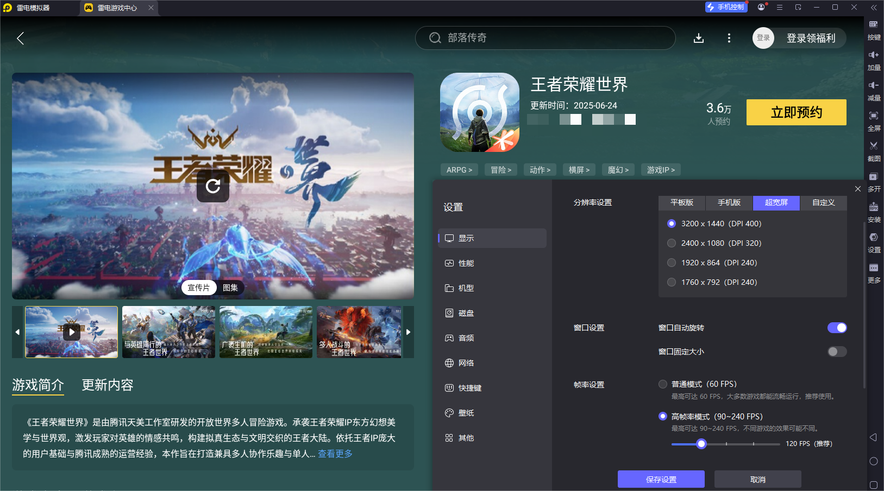The width and height of the screenshot is (884, 491).
Task: Expand the 游戏IP > tag
Action: click(661, 170)
